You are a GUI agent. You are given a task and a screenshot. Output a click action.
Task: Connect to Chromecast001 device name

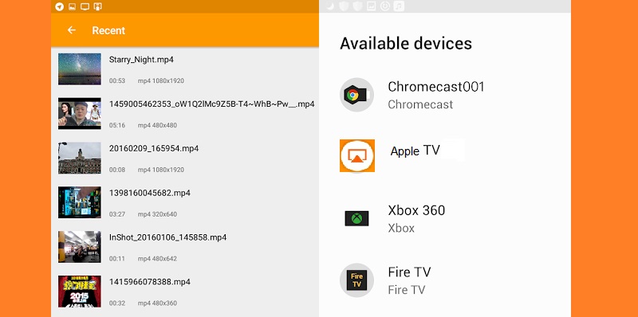point(435,87)
